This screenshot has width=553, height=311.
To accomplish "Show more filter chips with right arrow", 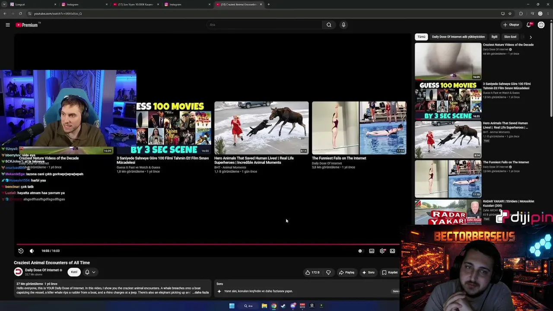I will (x=531, y=37).
